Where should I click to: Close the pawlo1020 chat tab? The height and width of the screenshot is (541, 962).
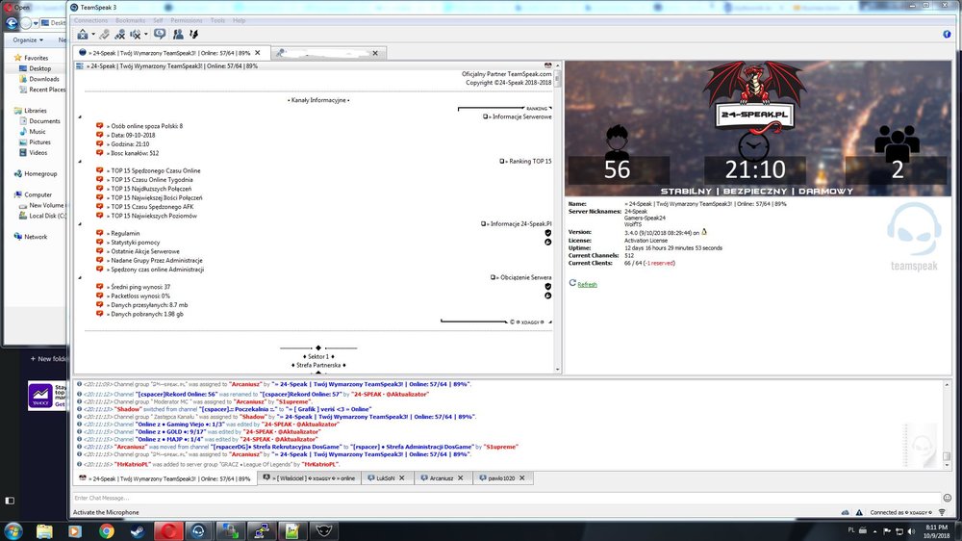[x=522, y=478]
